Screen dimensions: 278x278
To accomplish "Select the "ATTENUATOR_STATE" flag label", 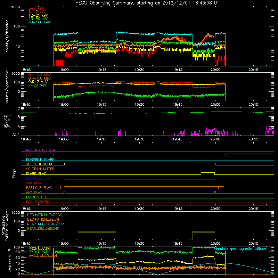I will coord(42,150).
